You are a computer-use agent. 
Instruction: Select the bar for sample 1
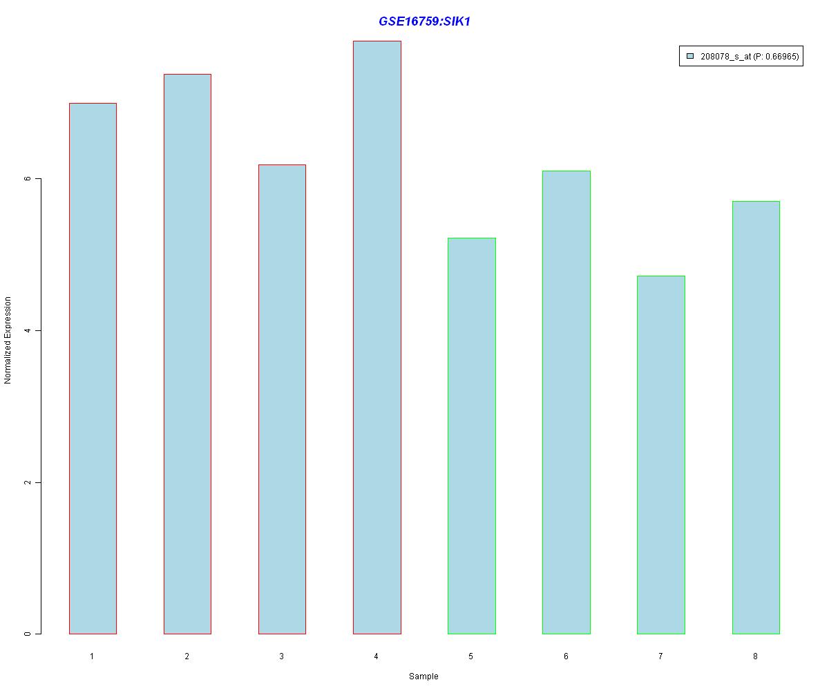point(93,368)
